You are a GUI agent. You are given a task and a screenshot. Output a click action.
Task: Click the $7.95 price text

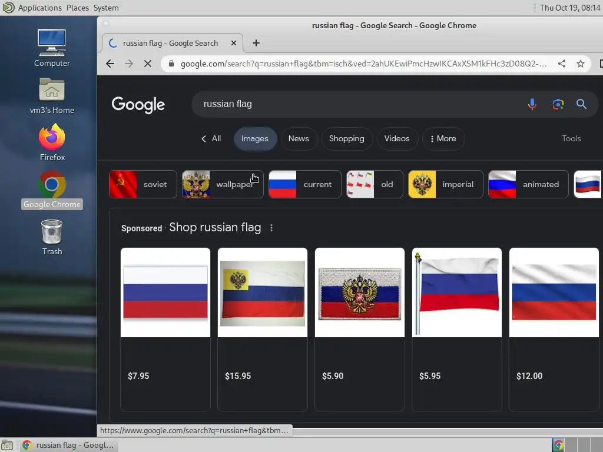pos(138,376)
